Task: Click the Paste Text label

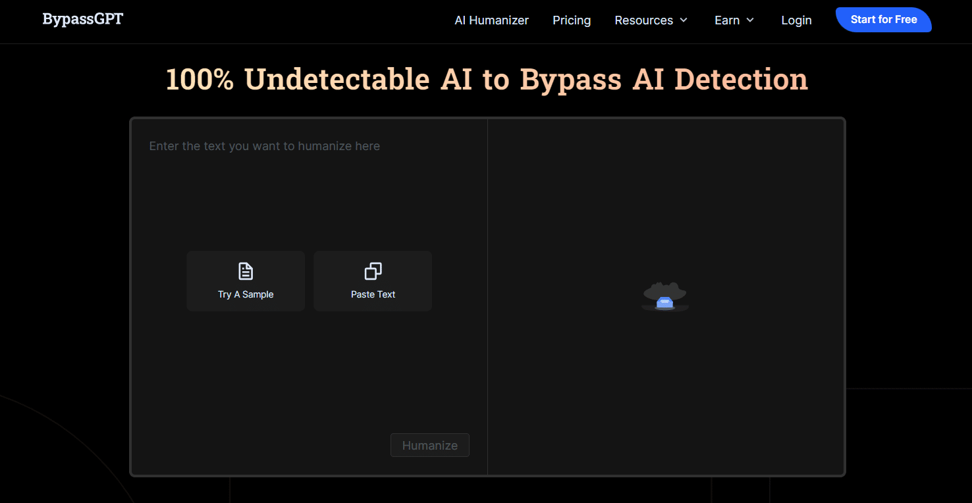Action: click(373, 294)
